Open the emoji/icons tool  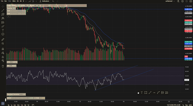click(x=3, y=34)
